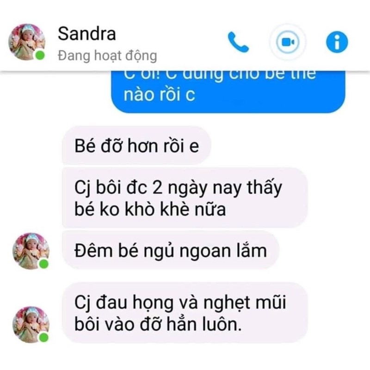Tap avatar beside the "đau họng" message

tap(31, 325)
